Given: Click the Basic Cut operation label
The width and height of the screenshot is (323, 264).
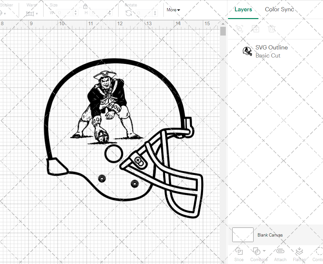Looking at the screenshot, I should click(268, 56).
